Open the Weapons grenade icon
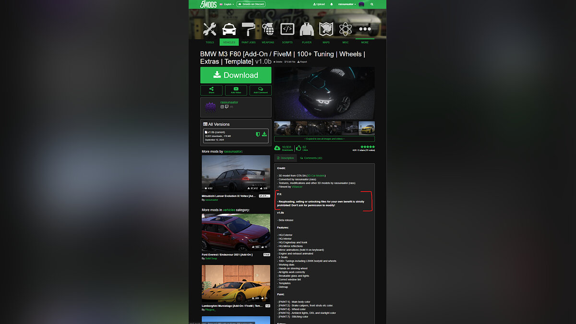Image resolution: width=576 pixels, height=324 pixels. coord(268,30)
